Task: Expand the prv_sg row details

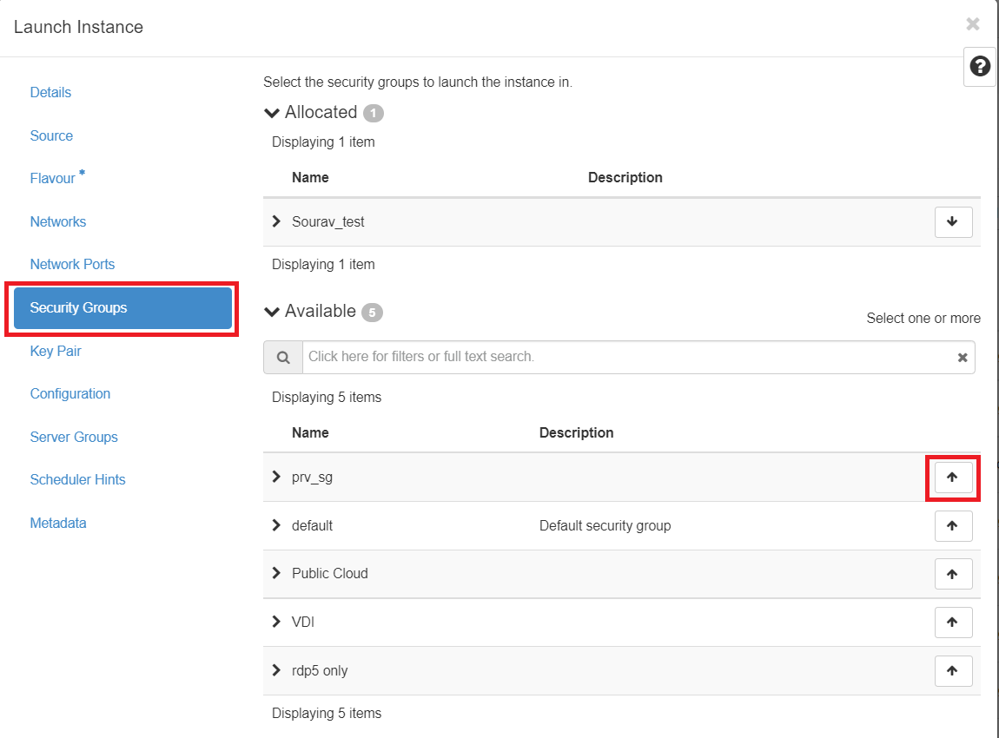Action: point(277,477)
